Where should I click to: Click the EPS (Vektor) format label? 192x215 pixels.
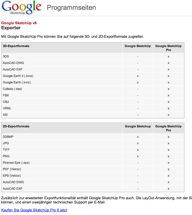(x=12, y=176)
